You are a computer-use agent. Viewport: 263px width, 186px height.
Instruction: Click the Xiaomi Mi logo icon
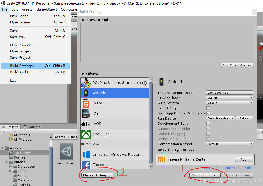[162, 159]
